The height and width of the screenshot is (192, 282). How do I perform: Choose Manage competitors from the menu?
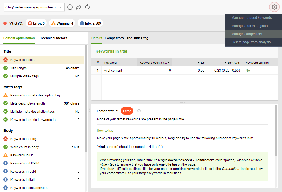(x=253, y=34)
